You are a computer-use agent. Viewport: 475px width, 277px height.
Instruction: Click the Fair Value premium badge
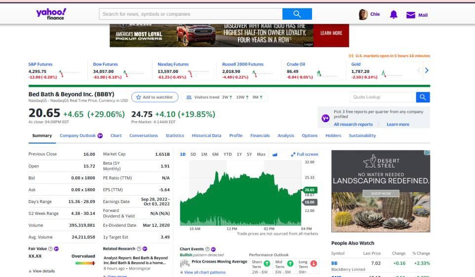click(x=56, y=249)
